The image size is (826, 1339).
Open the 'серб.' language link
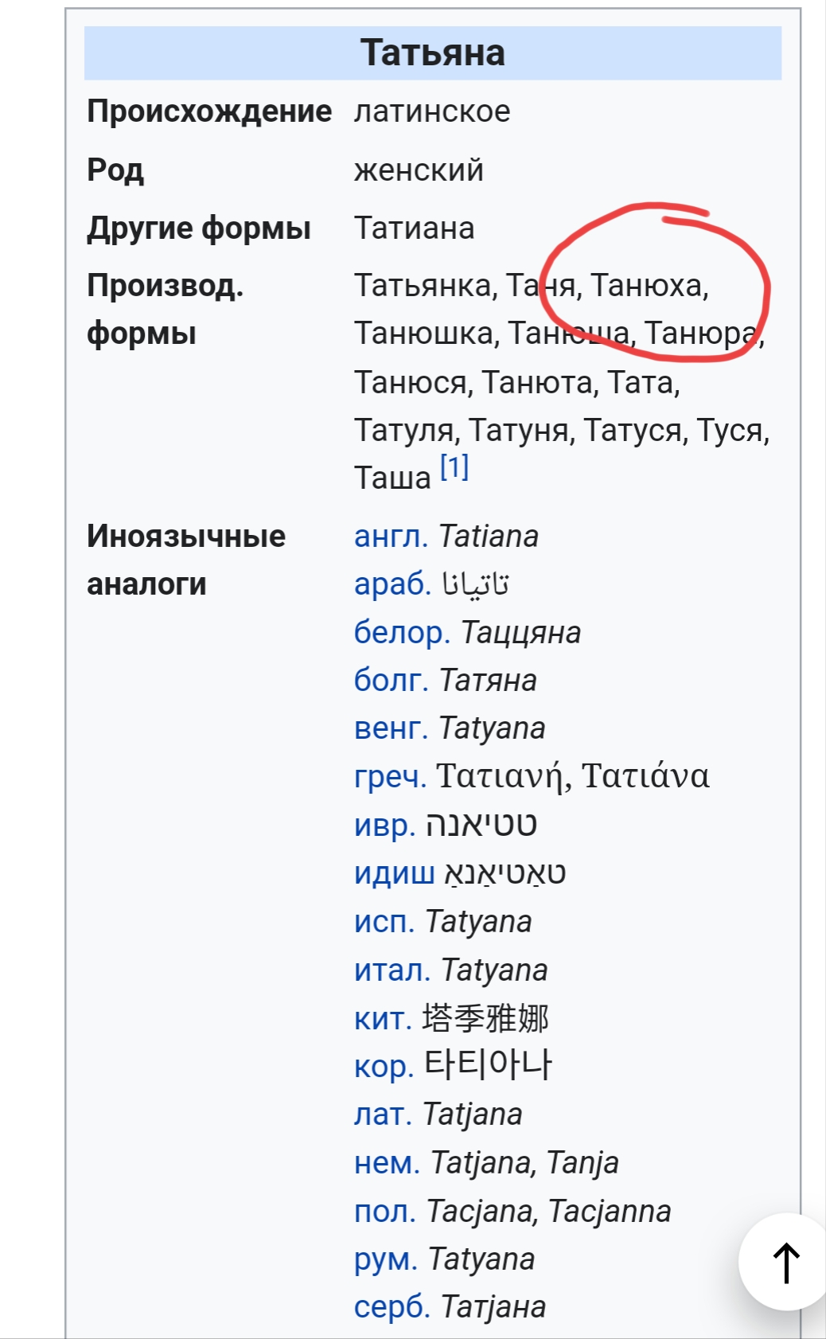[392, 1307]
